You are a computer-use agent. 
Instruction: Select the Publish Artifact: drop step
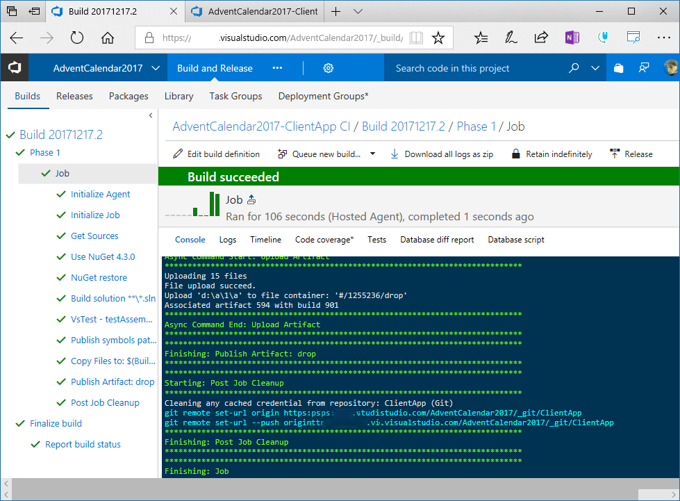(113, 381)
